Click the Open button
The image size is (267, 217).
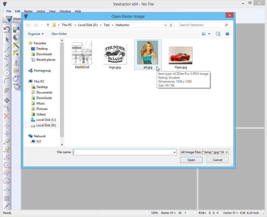[x=191, y=160]
